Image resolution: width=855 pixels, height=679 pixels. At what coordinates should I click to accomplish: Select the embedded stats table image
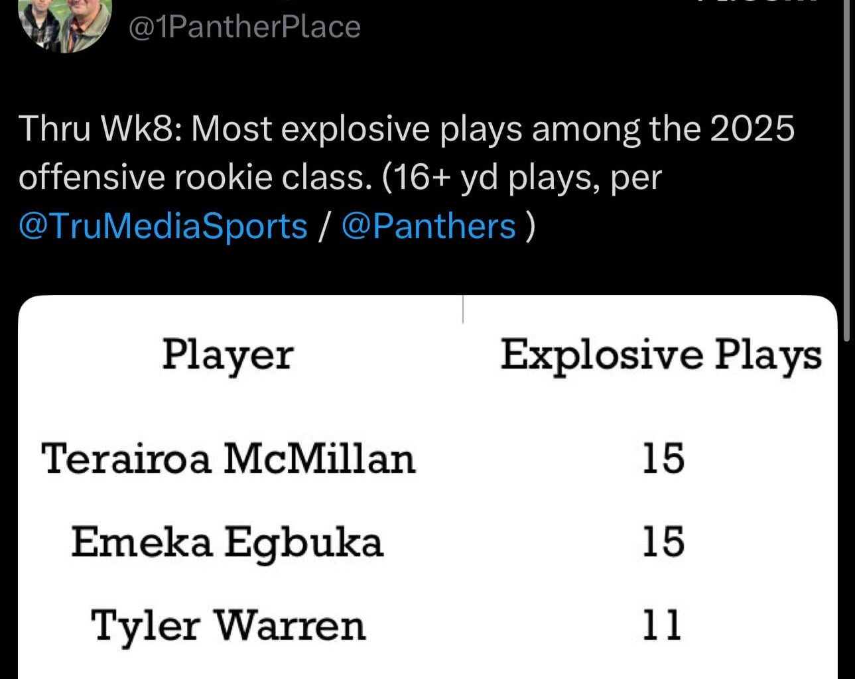point(428,484)
